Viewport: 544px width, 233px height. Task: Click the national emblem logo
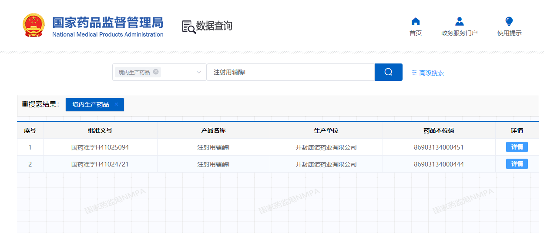click(34, 25)
